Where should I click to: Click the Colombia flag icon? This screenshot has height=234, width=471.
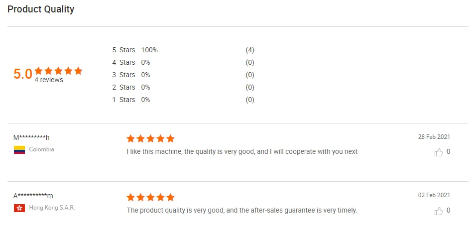19,150
